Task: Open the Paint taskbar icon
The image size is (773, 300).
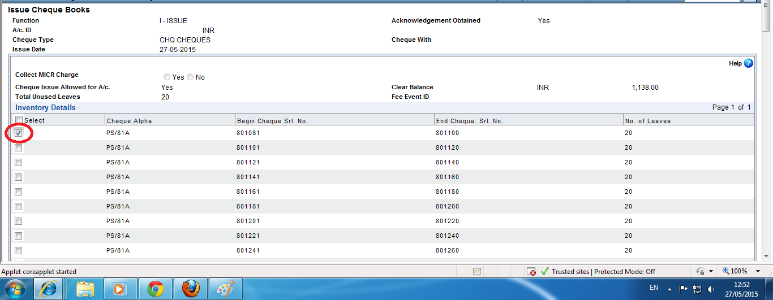Action: click(225, 289)
